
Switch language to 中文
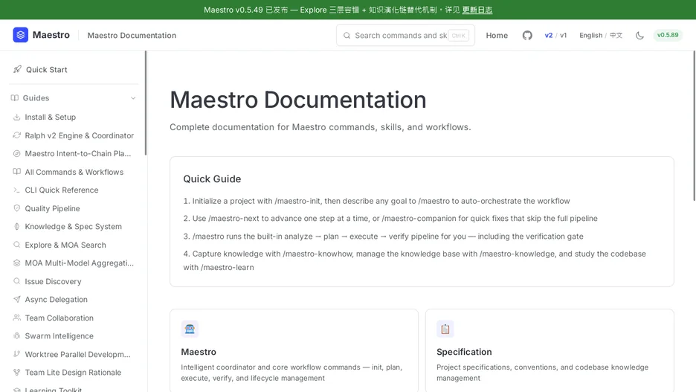point(616,36)
